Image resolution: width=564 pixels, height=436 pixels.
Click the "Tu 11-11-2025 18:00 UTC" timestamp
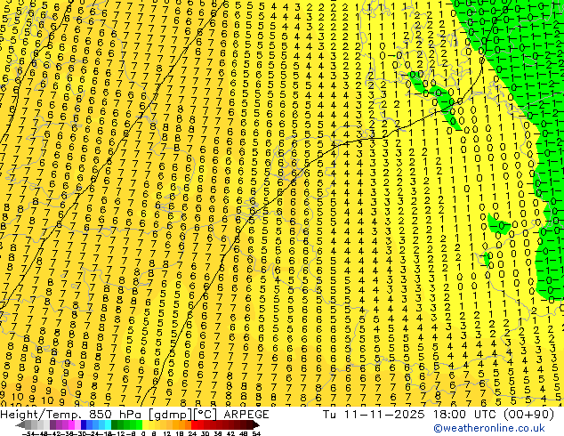[410, 414]
